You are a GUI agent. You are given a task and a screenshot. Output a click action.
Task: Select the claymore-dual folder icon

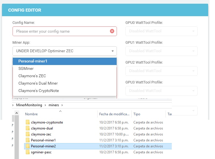(x=28, y=128)
